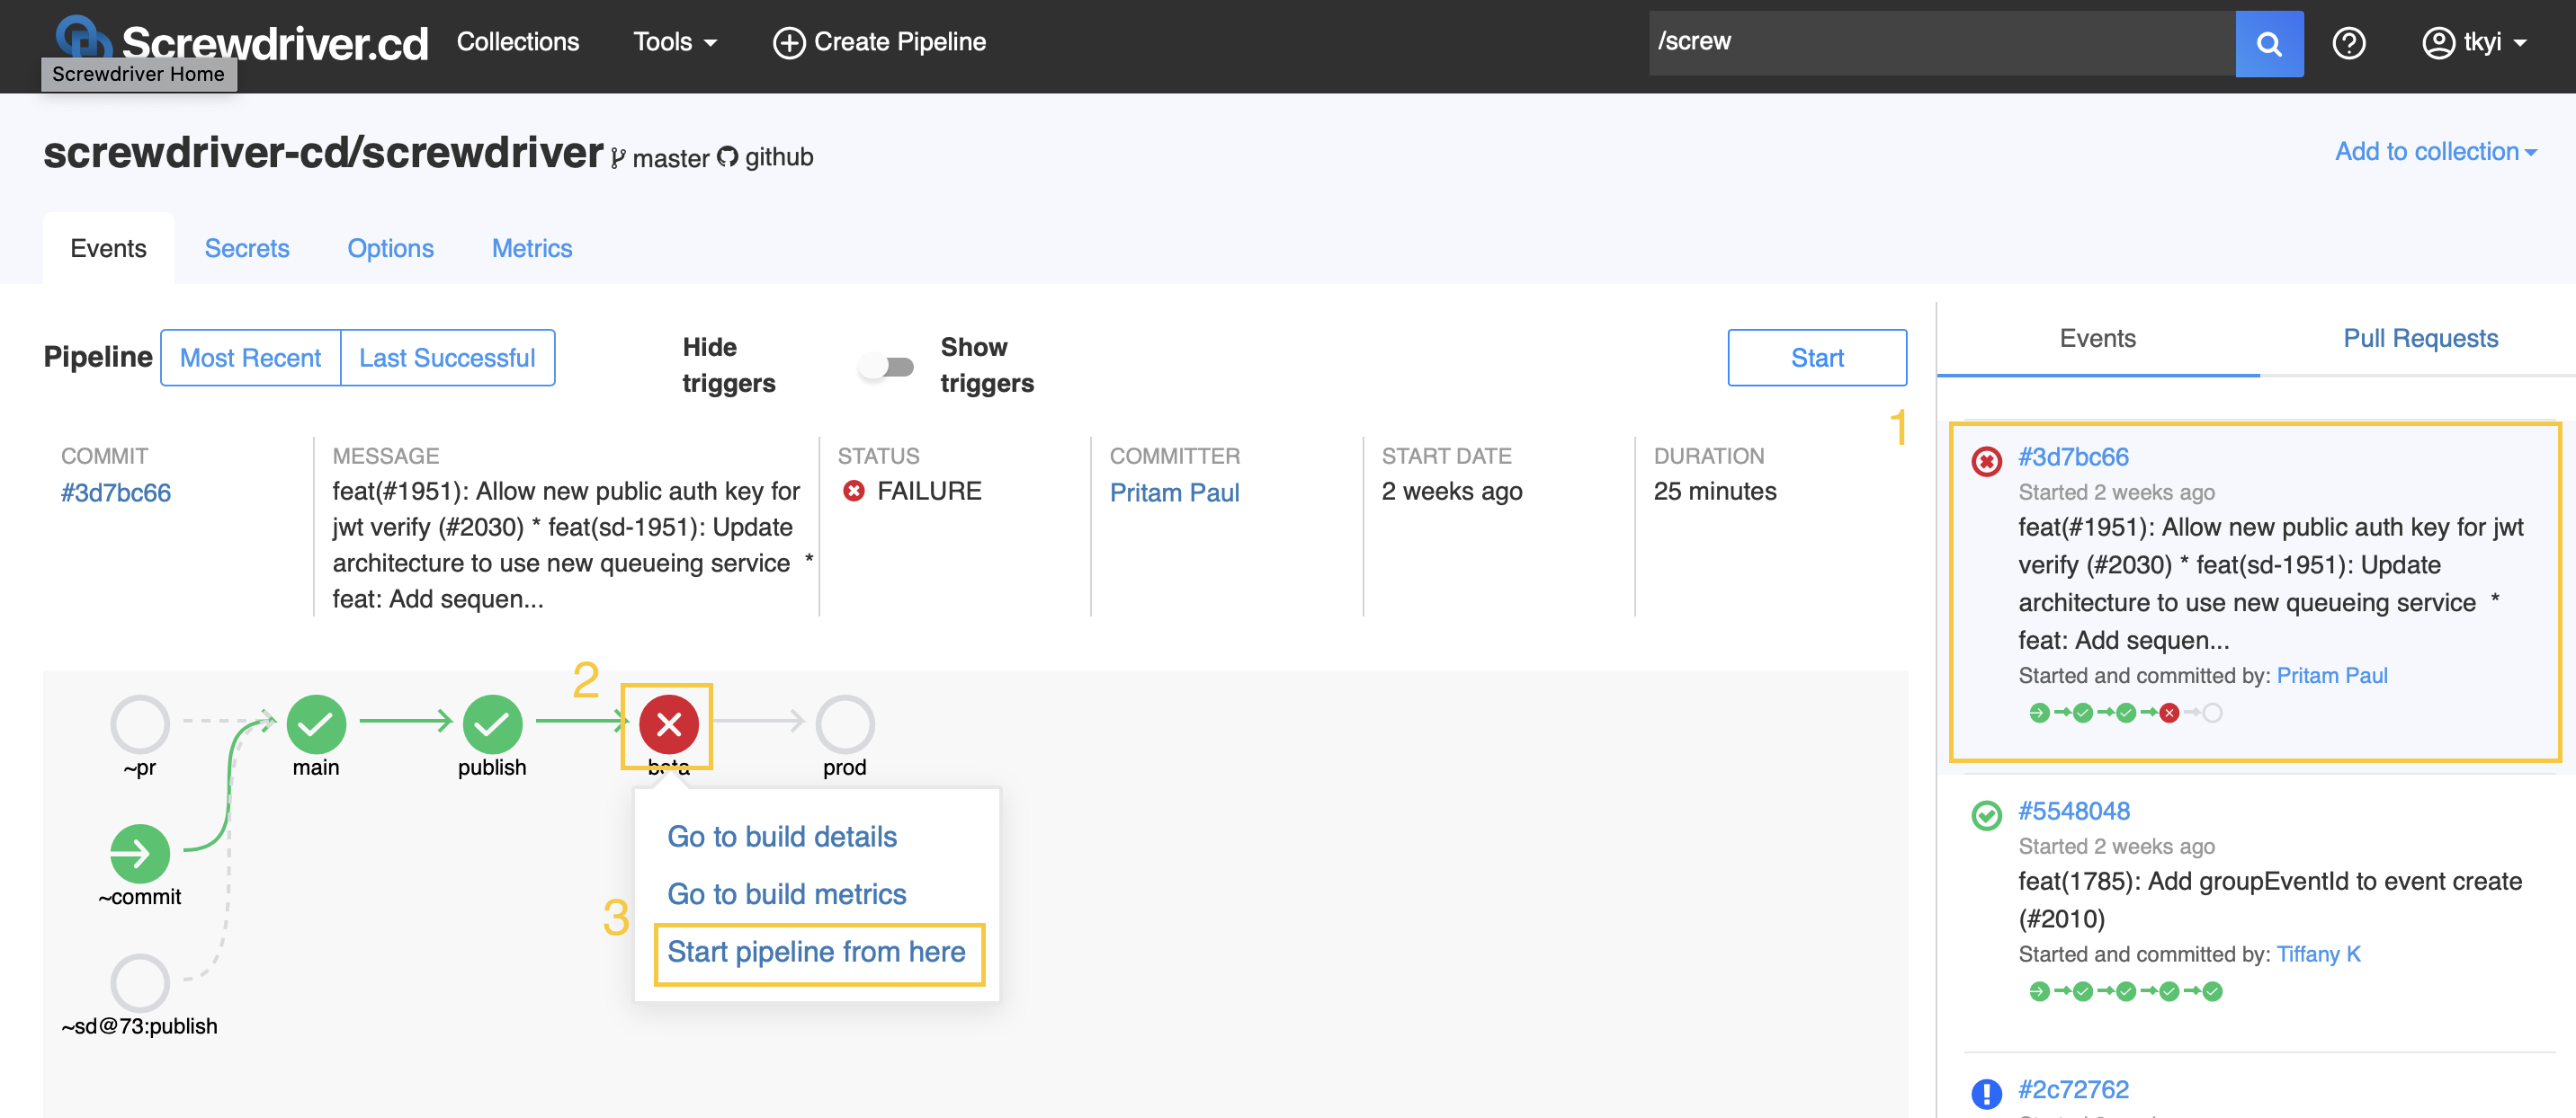Viewport: 2576px width, 1118px height.
Task: Click the mini workflow graph in event #3d7bc66
Action: click(x=2125, y=713)
